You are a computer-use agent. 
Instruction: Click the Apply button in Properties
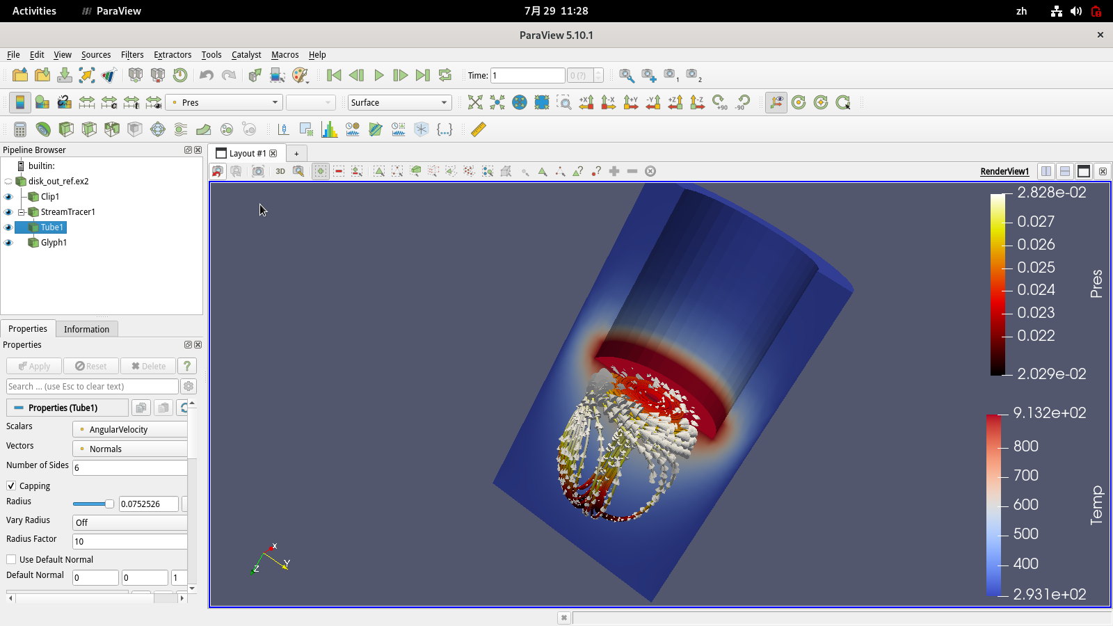coord(34,367)
